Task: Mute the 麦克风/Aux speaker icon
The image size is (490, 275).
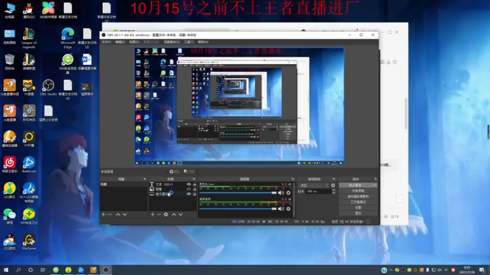Action: click(x=281, y=193)
